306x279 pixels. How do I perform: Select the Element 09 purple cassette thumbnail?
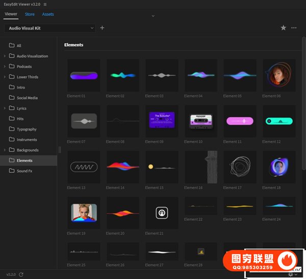(161, 121)
